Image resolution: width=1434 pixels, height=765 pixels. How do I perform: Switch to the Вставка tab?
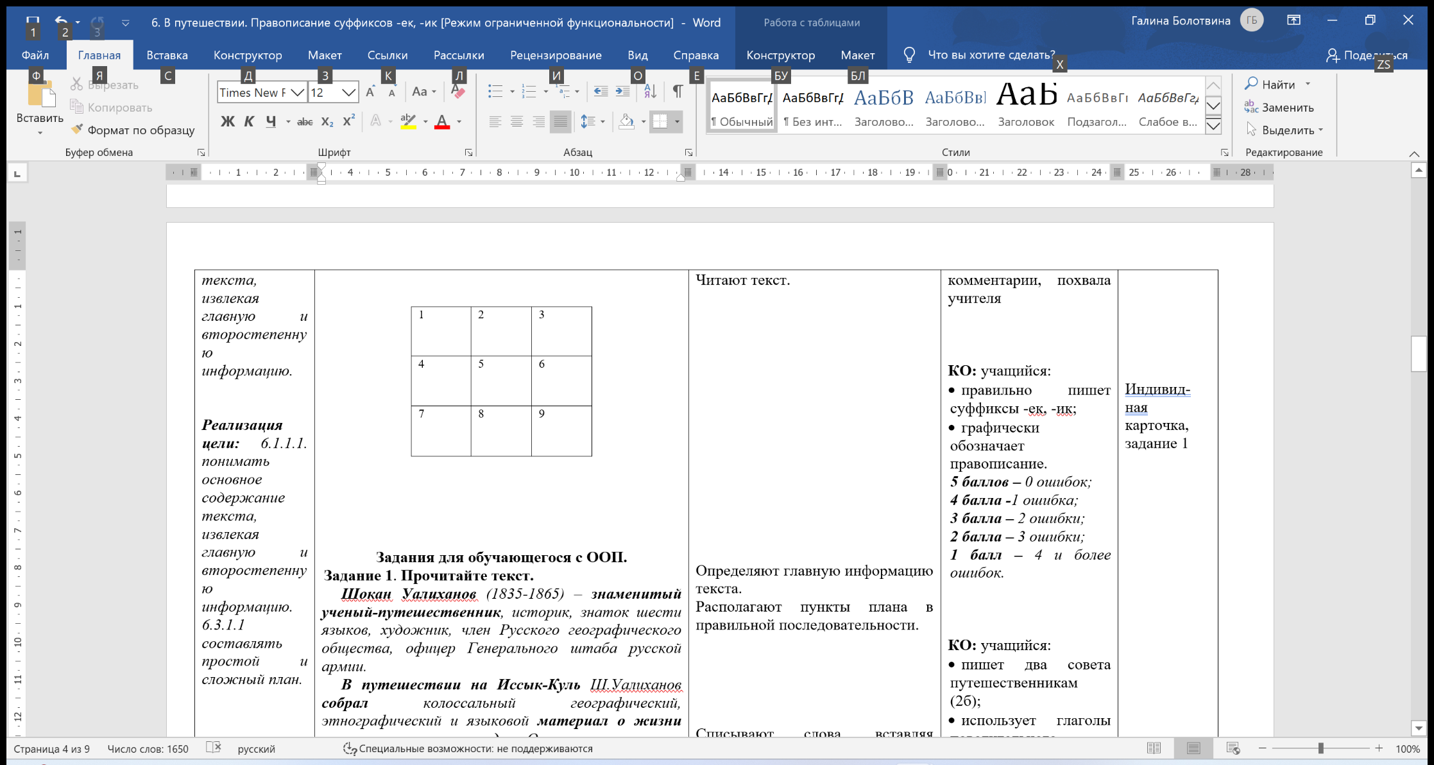pos(167,55)
